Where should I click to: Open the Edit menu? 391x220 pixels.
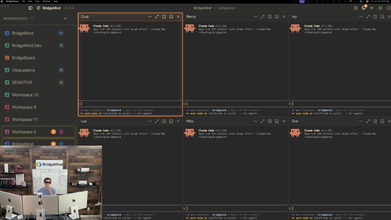[30, 2]
